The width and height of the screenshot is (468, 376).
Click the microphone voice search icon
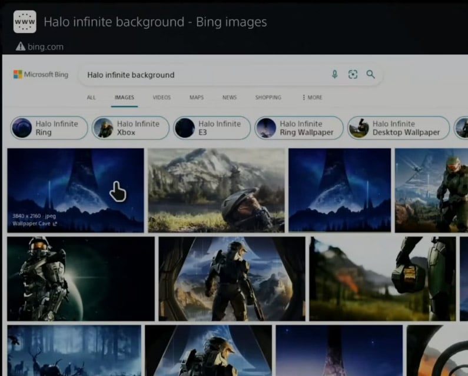point(334,74)
